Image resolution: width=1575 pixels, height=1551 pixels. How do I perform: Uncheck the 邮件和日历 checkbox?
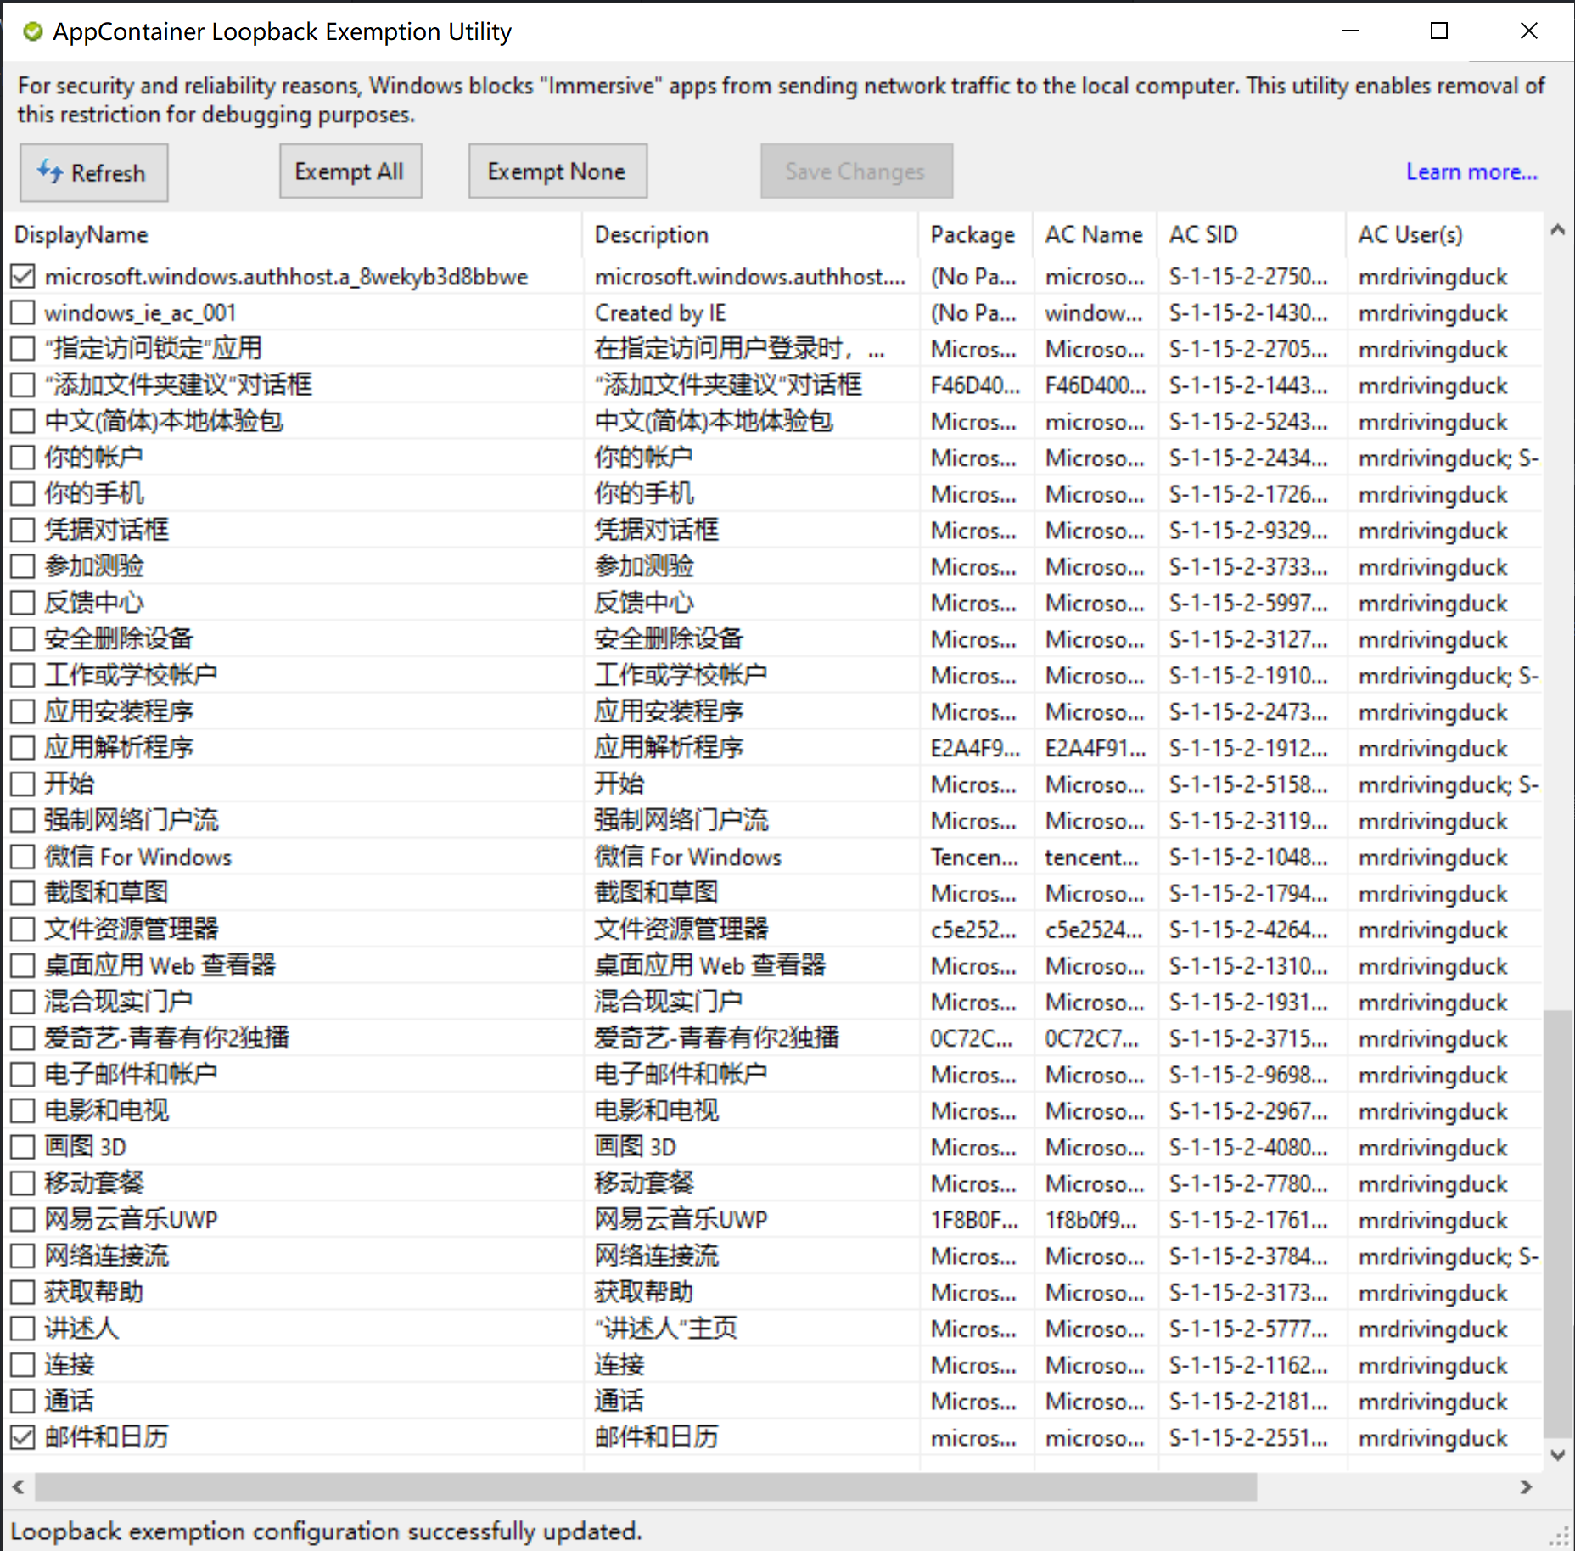coord(23,1437)
